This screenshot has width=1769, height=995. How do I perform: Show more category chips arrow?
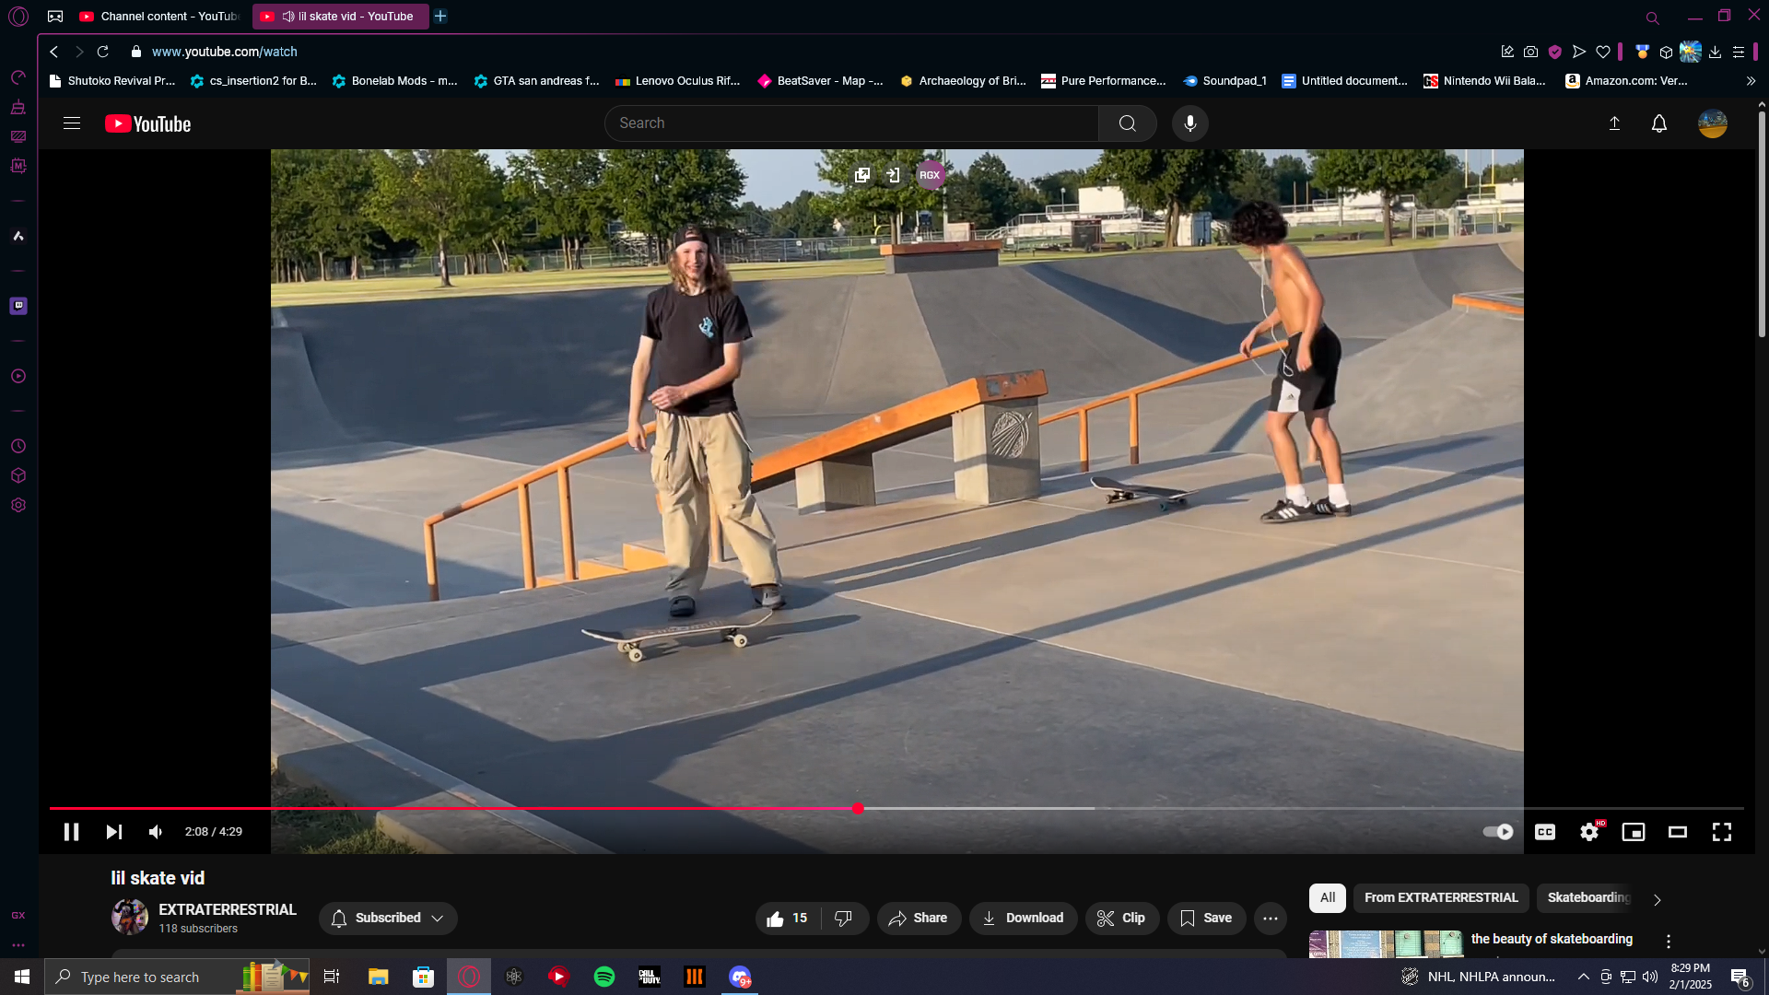[x=1657, y=899]
